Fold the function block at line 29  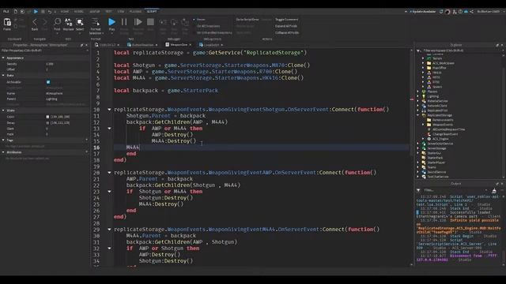click(109, 230)
